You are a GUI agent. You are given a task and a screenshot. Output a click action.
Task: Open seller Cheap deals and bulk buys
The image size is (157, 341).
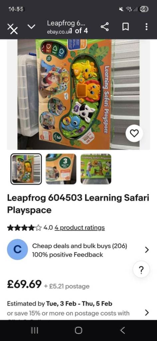tap(80, 246)
